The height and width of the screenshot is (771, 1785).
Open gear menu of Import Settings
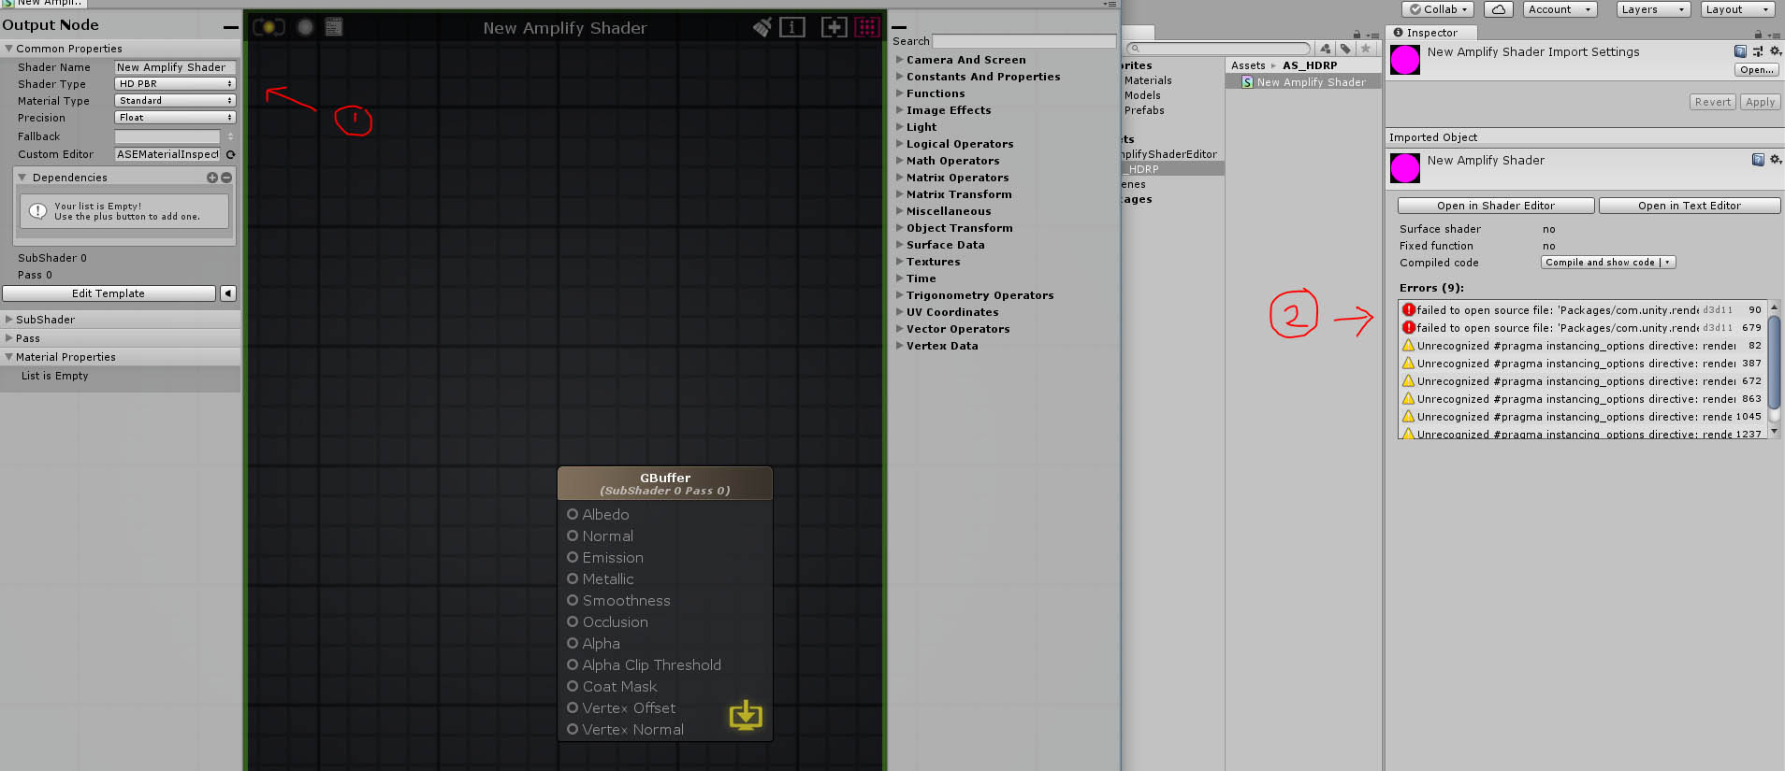tap(1775, 51)
